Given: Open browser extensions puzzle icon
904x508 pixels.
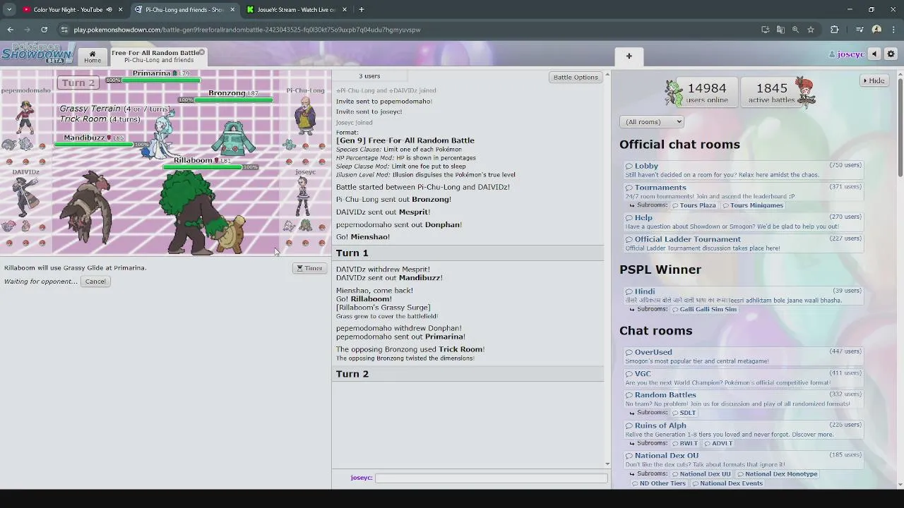Looking at the screenshot, I should (834, 30).
